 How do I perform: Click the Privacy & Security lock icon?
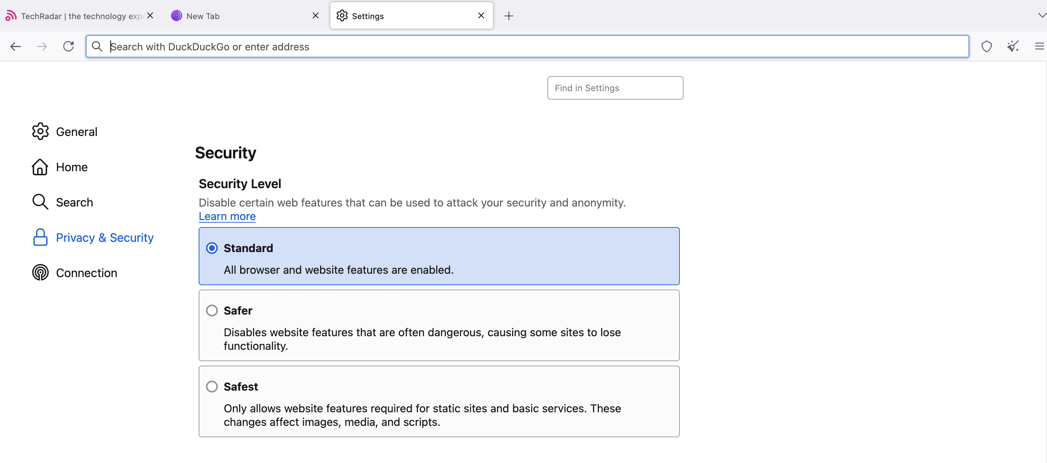pos(40,237)
